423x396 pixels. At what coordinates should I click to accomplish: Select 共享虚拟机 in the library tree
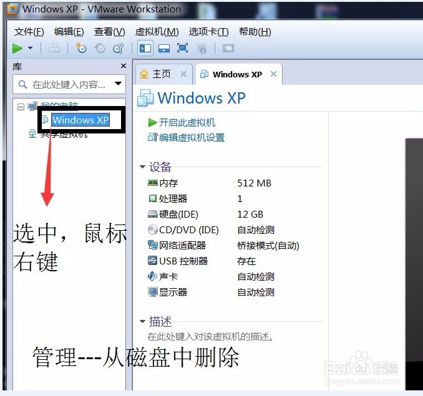point(64,134)
